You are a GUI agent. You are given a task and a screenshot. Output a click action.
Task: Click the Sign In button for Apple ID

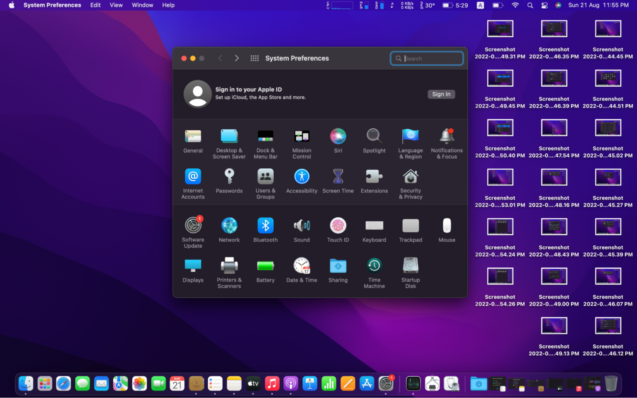coord(441,94)
